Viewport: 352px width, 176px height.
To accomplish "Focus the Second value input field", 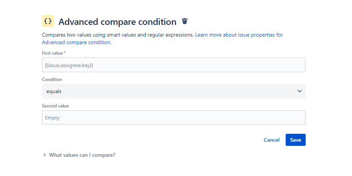I will pyautogui.click(x=173, y=118).
